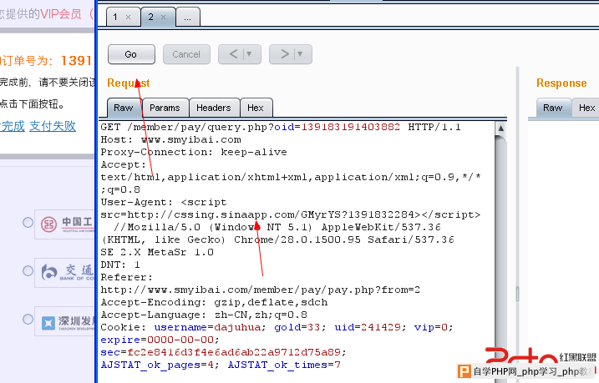The height and width of the screenshot is (383, 599).
Task: Click the Accept-Language: zh-CN line
Action: pyautogui.click(x=204, y=315)
